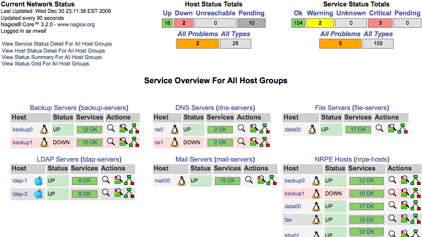Click penguin icon beside fax in NRPE Hosts
Image resolution: width=422 pixels, height=237 pixels.
click(316, 219)
